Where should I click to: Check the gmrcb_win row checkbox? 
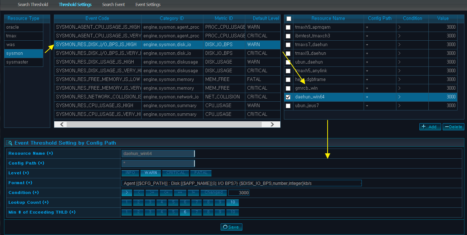pos(288,88)
